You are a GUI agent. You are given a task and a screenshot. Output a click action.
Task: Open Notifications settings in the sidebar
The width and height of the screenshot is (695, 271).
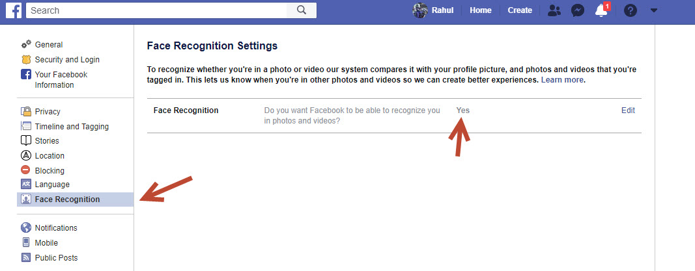pos(56,228)
